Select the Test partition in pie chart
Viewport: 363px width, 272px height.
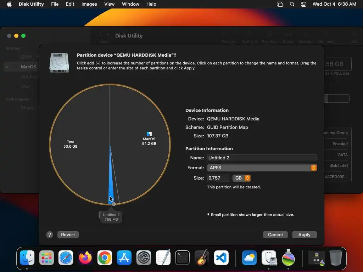pyautogui.click(x=71, y=144)
